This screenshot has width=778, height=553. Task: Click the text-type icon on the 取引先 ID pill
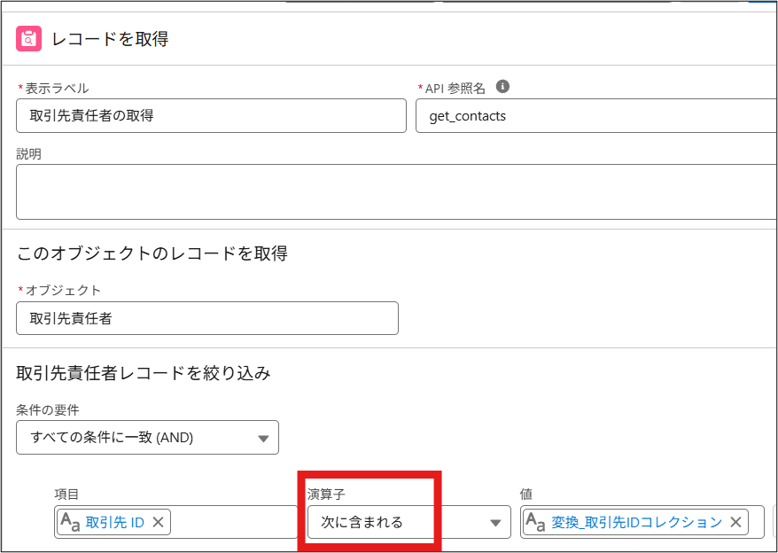point(70,522)
